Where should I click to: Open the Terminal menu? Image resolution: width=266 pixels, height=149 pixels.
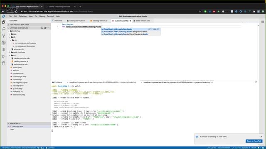[50, 17]
